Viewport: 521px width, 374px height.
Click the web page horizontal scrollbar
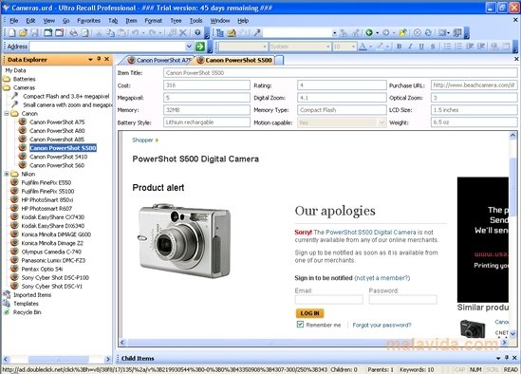(x=313, y=342)
